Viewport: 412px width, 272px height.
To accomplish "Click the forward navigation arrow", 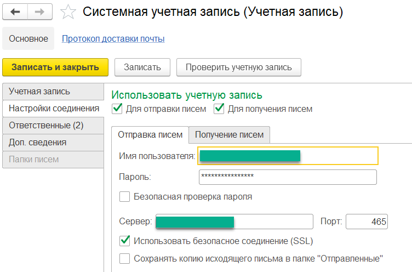I will point(40,11).
